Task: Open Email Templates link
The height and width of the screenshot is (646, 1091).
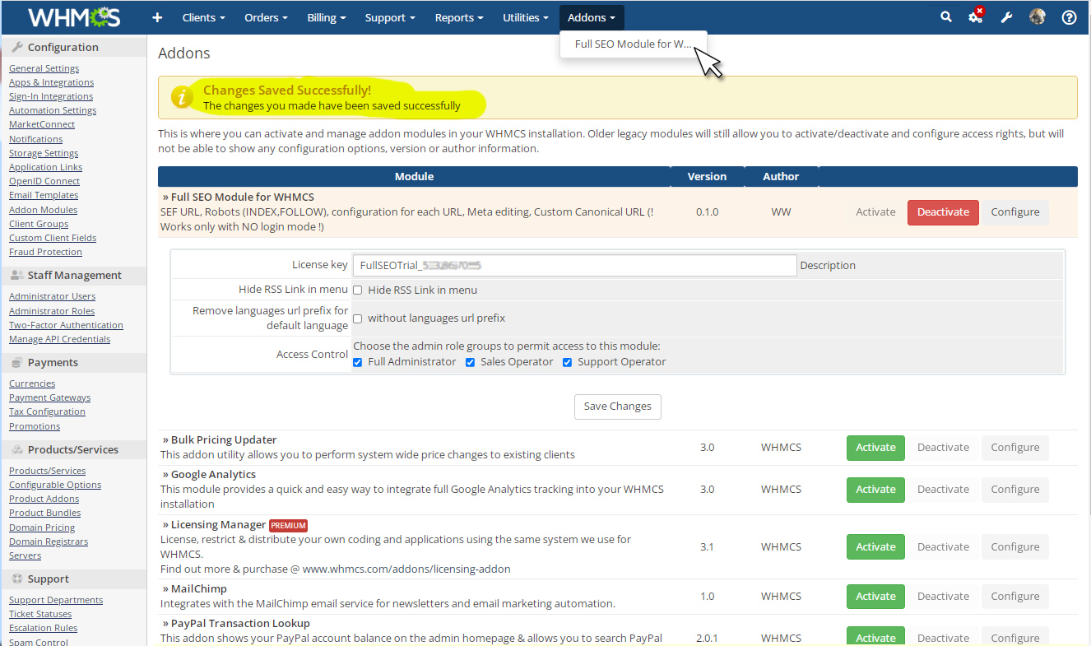Action: [x=44, y=195]
